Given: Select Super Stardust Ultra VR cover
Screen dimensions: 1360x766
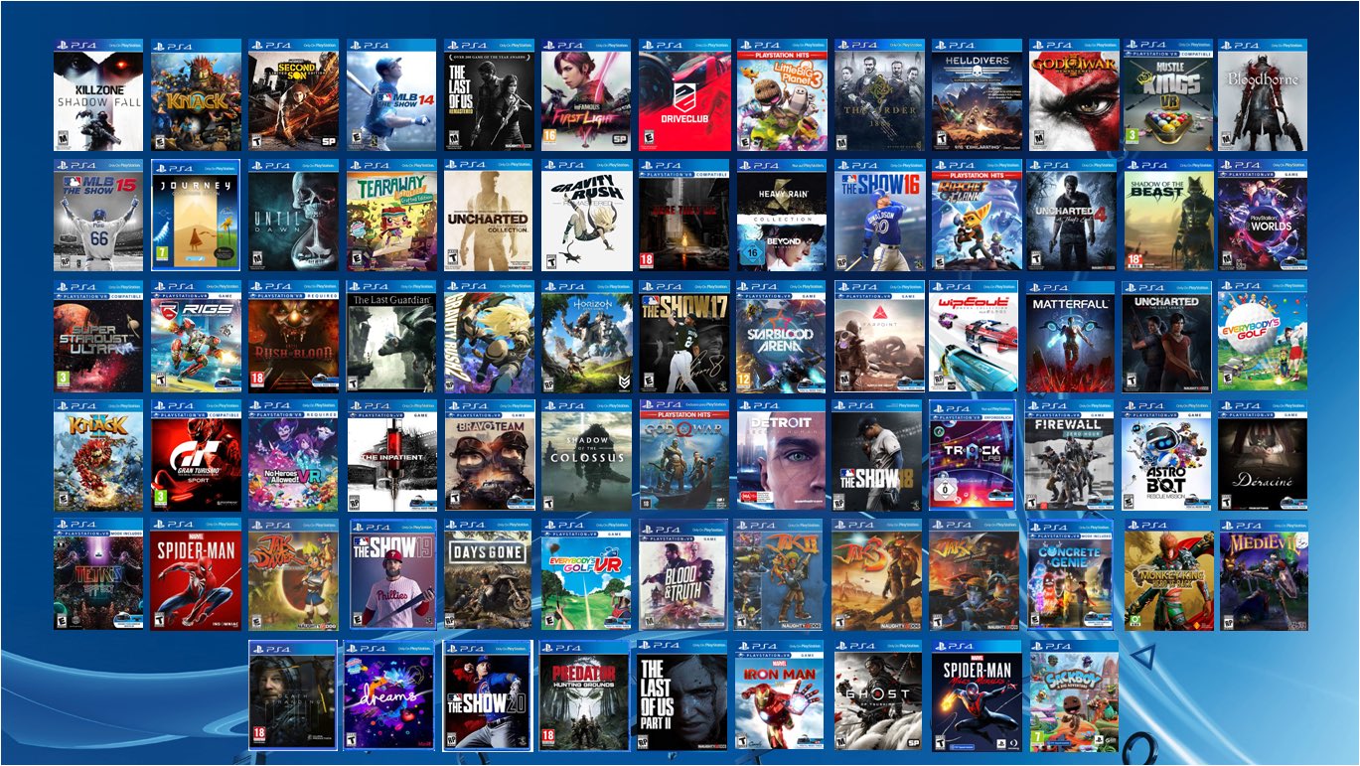Looking at the screenshot, I should tap(98, 336).
